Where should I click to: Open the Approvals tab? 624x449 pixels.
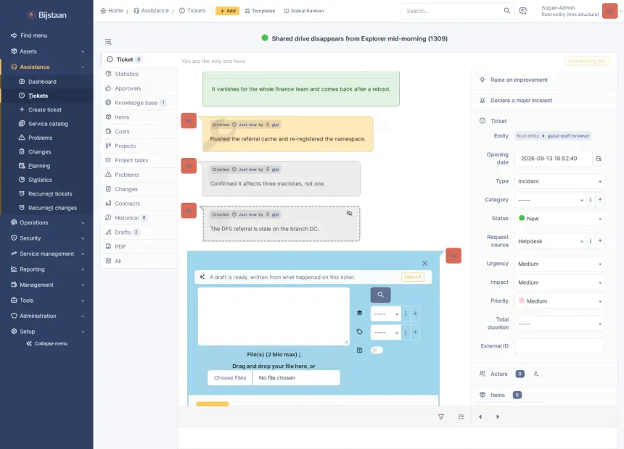click(139, 88)
